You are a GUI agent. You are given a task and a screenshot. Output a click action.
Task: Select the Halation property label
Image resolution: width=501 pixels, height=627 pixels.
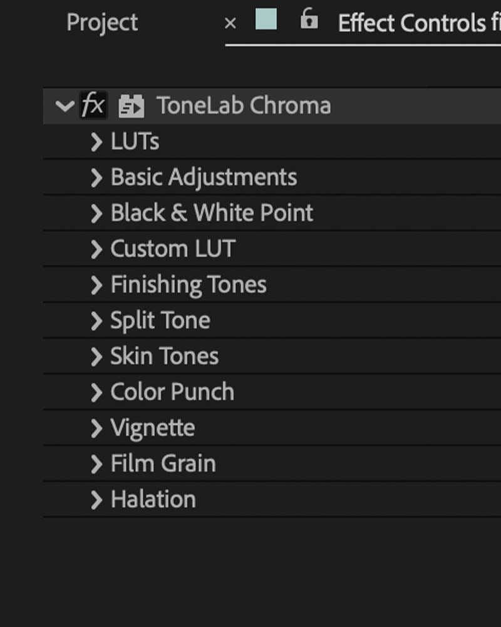(x=153, y=500)
